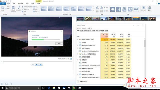
Task: Click the paste clipboard icon
Action: tap(2, 7)
